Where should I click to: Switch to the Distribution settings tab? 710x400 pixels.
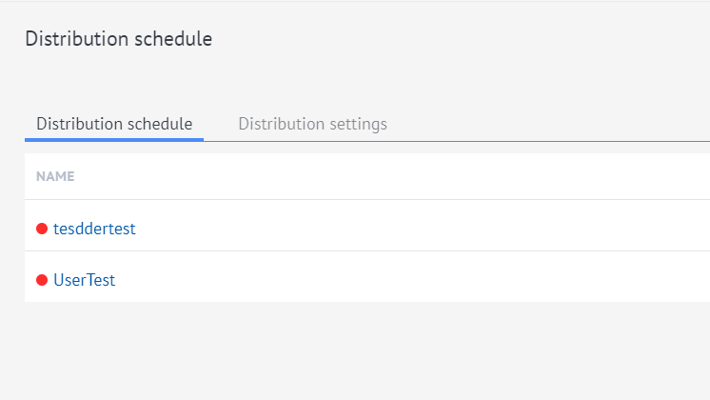click(312, 124)
